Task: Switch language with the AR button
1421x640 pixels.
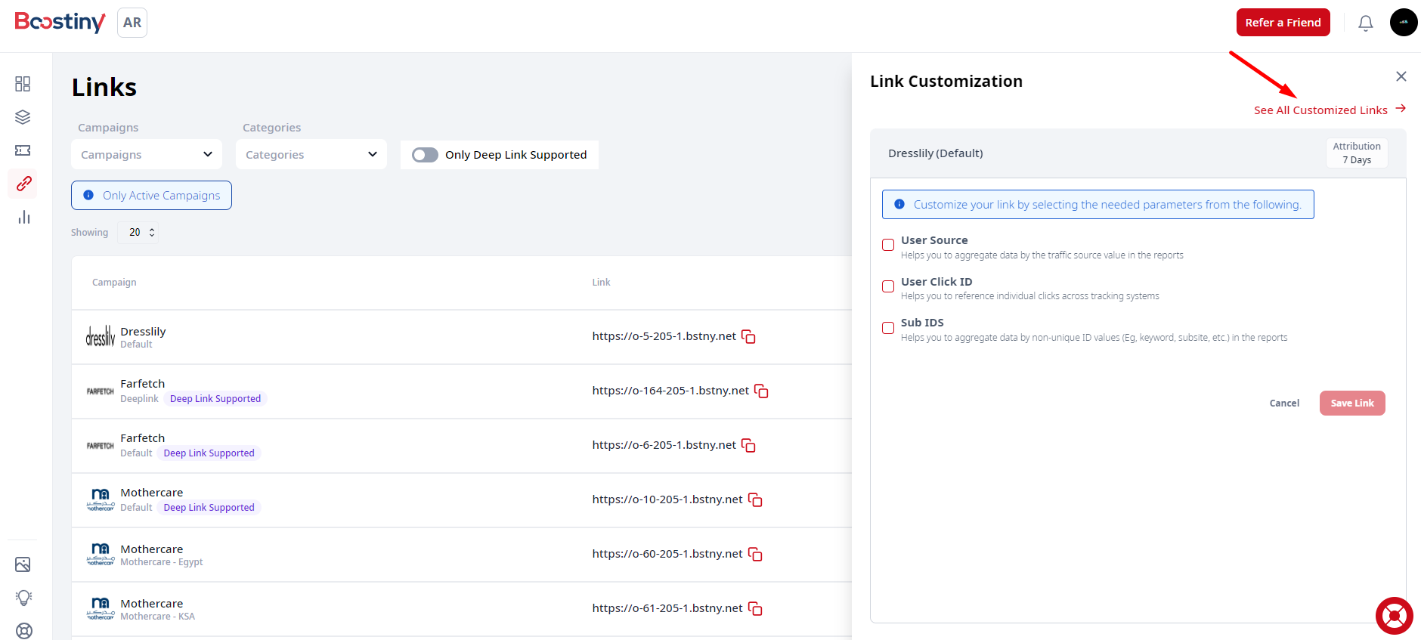Action: pyautogui.click(x=132, y=23)
